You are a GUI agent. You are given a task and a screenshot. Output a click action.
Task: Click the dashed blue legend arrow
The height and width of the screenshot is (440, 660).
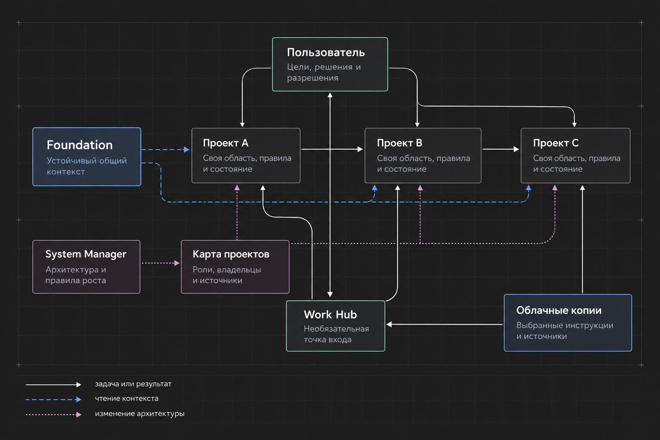click(x=53, y=400)
